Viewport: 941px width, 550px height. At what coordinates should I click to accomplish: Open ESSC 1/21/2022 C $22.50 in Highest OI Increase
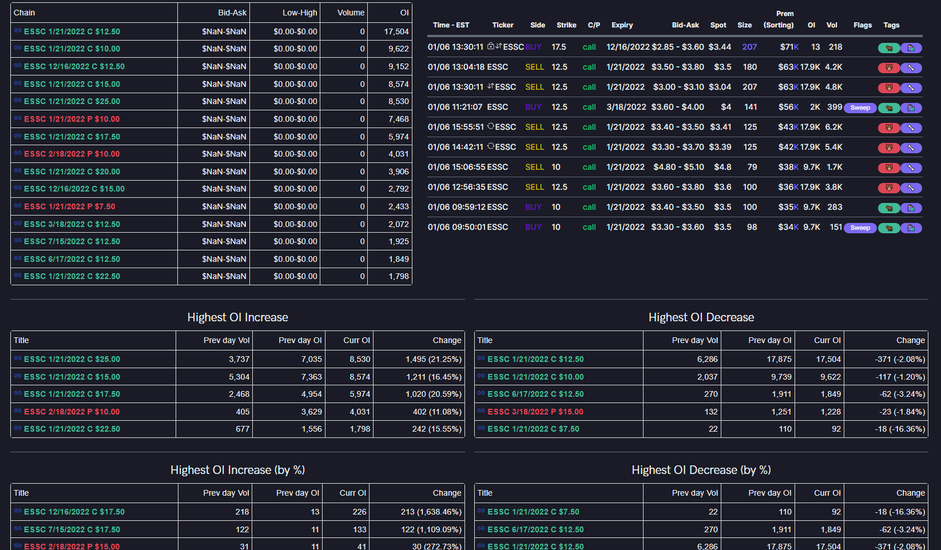[72, 429]
